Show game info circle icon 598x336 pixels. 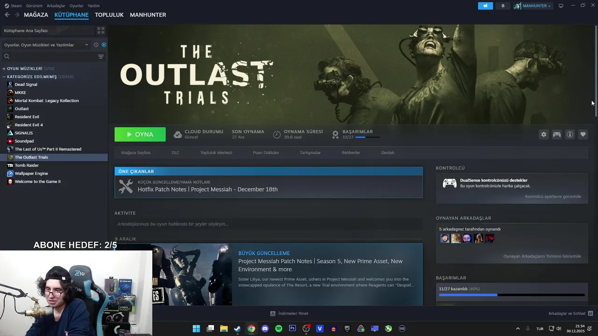coord(570,134)
